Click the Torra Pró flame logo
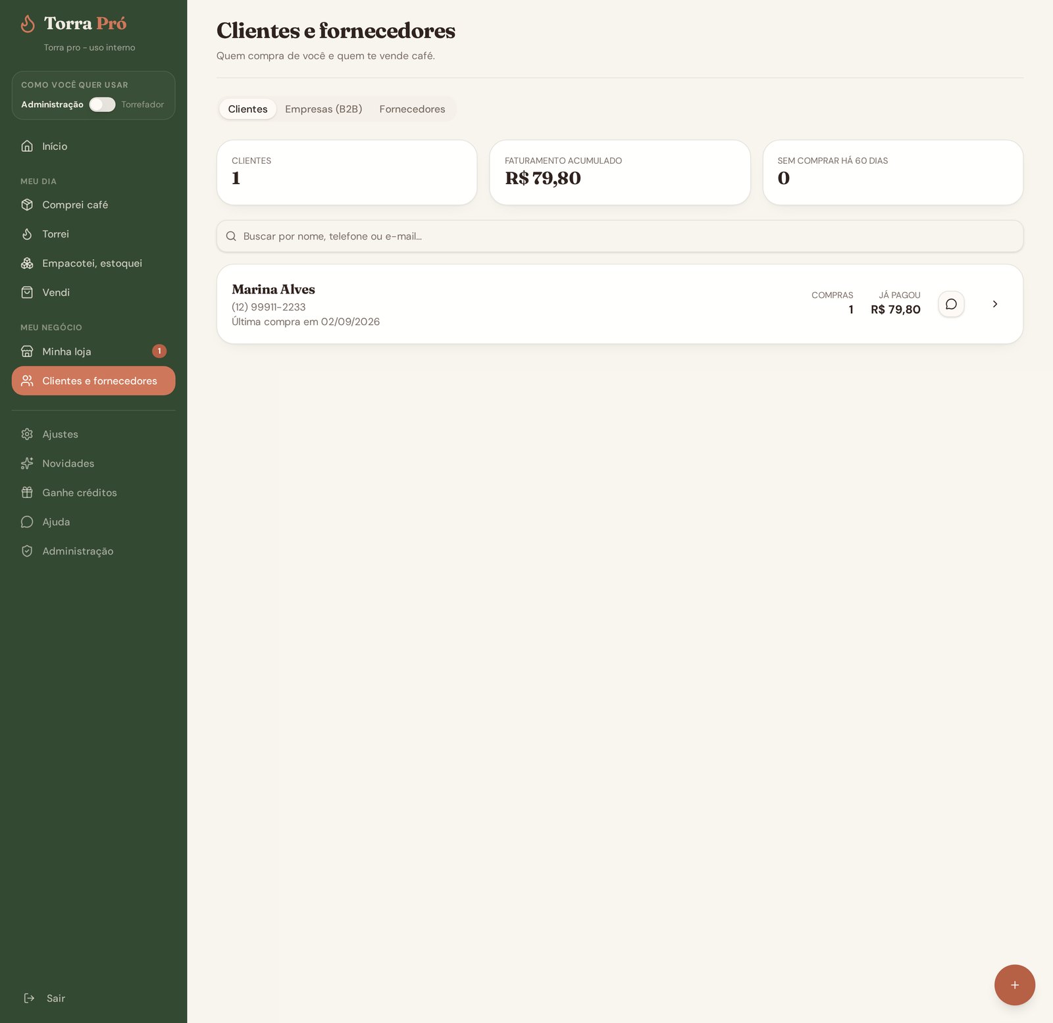This screenshot has width=1053, height=1023. 28,24
